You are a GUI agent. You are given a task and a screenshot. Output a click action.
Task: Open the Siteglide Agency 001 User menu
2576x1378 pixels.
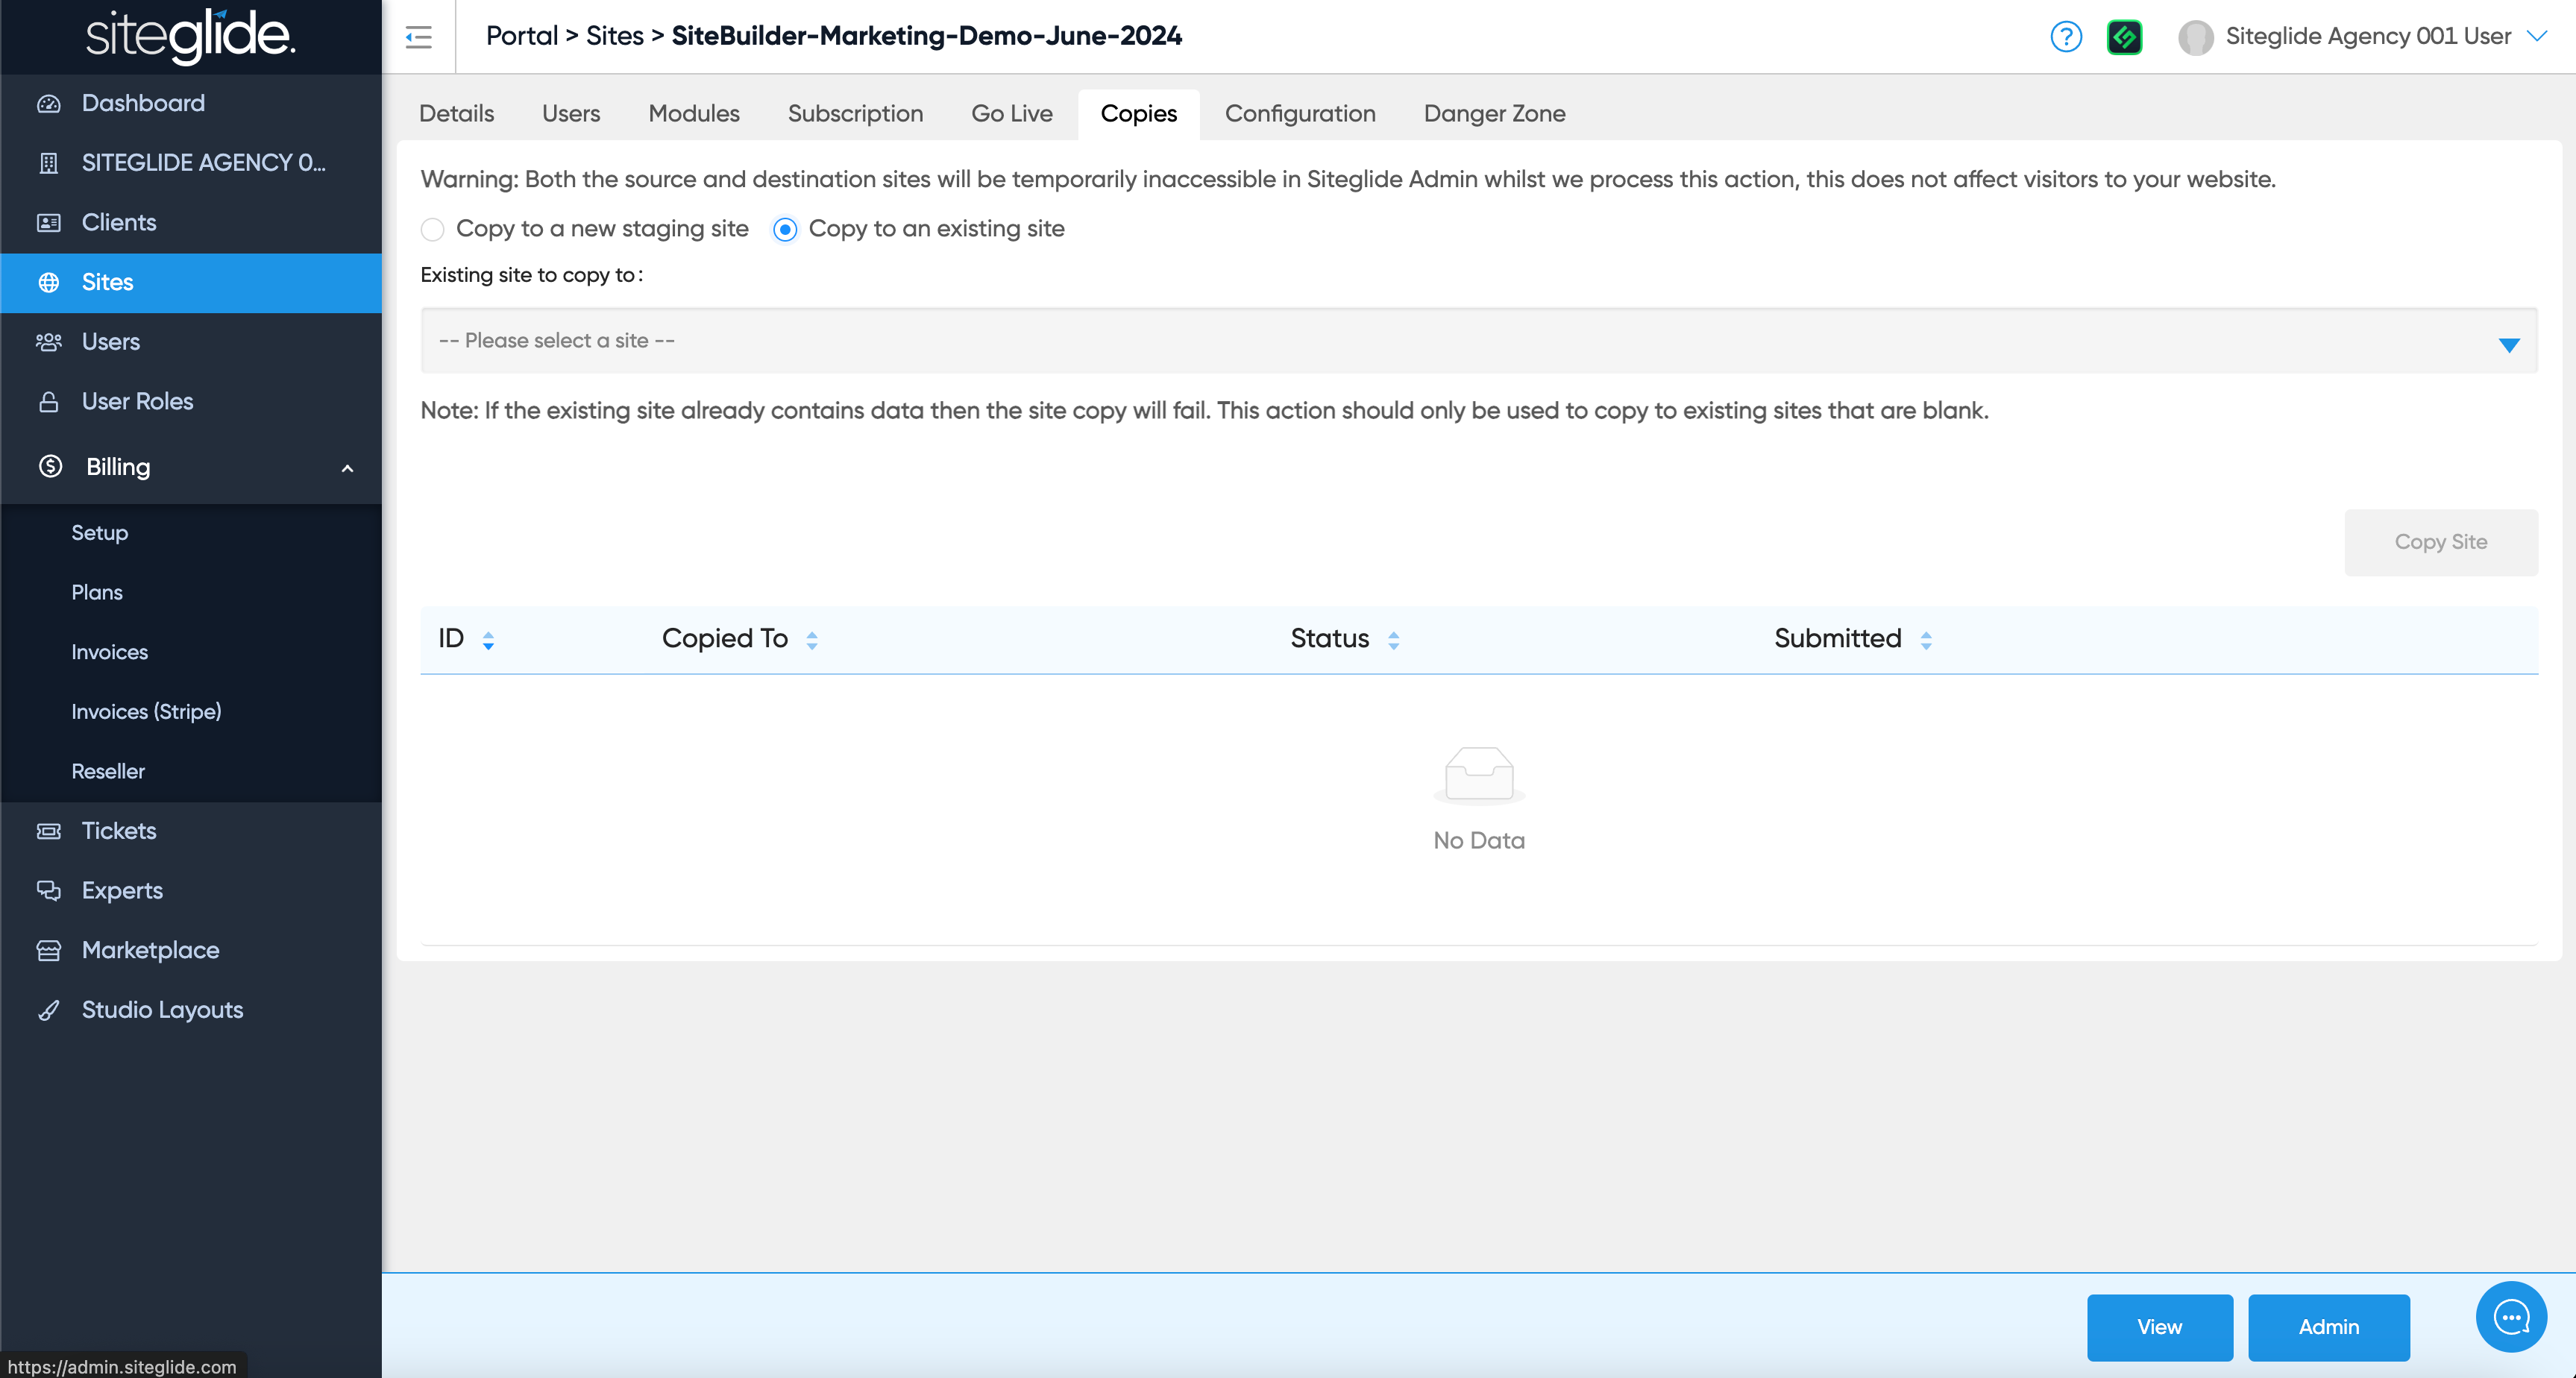pyautogui.click(x=2366, y=37)
